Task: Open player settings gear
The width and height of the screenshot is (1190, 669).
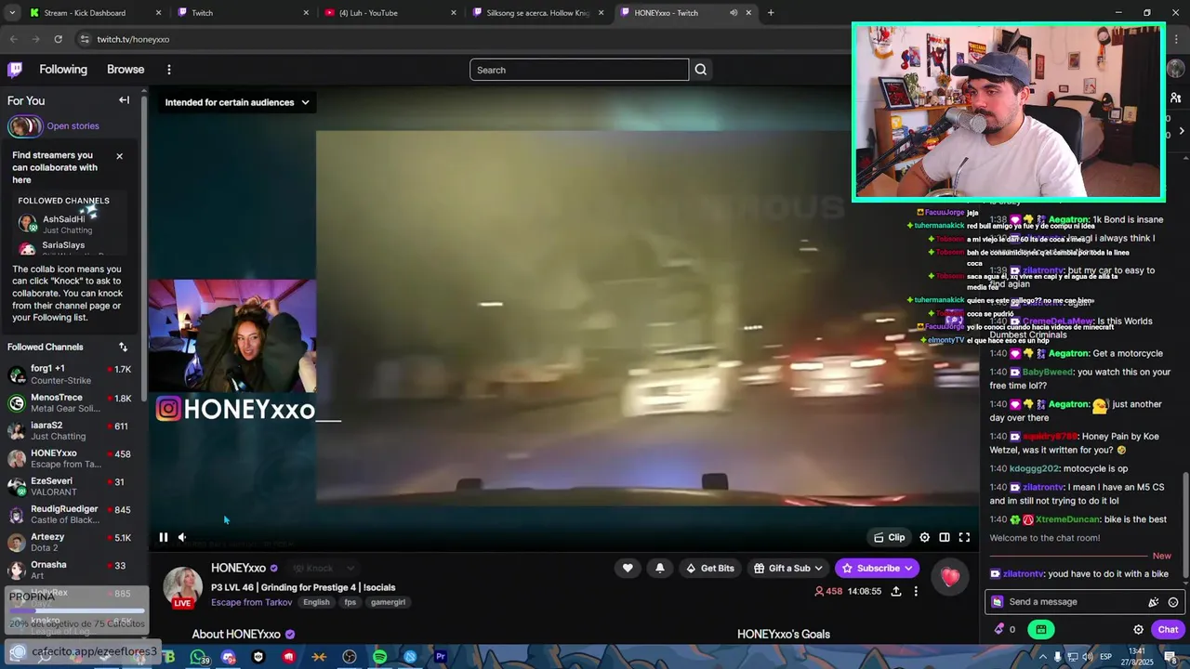Action: [924, 537]
